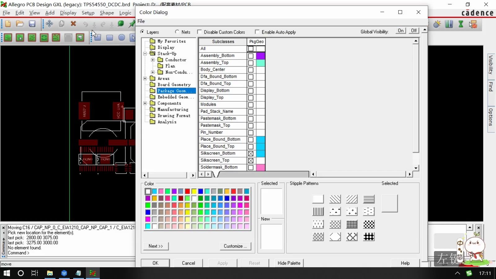Enable the Disable Custom Colors checkbox

(x=199, y=32)
